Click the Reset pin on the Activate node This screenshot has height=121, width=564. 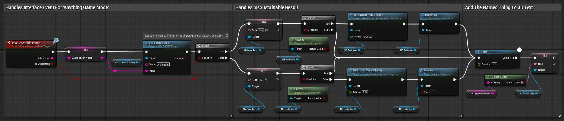[422, 92]
